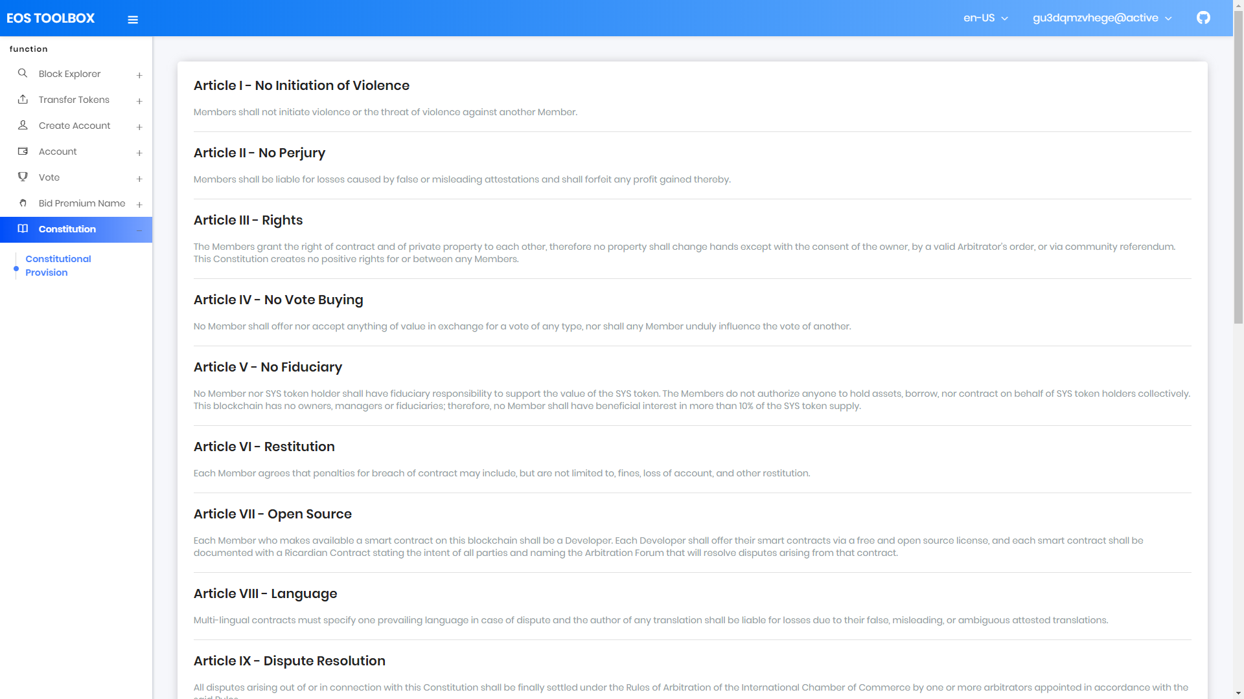This screenshot has width=1244, height=699.
Task: Open the gu3dqmzvhege@active account dropdown
Action: click(x=1101, y=18)
